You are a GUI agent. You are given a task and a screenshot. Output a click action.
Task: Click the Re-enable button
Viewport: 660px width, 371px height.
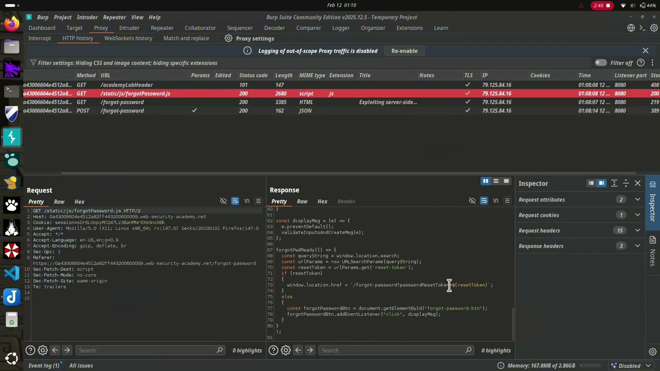click(x=404, y=50)
